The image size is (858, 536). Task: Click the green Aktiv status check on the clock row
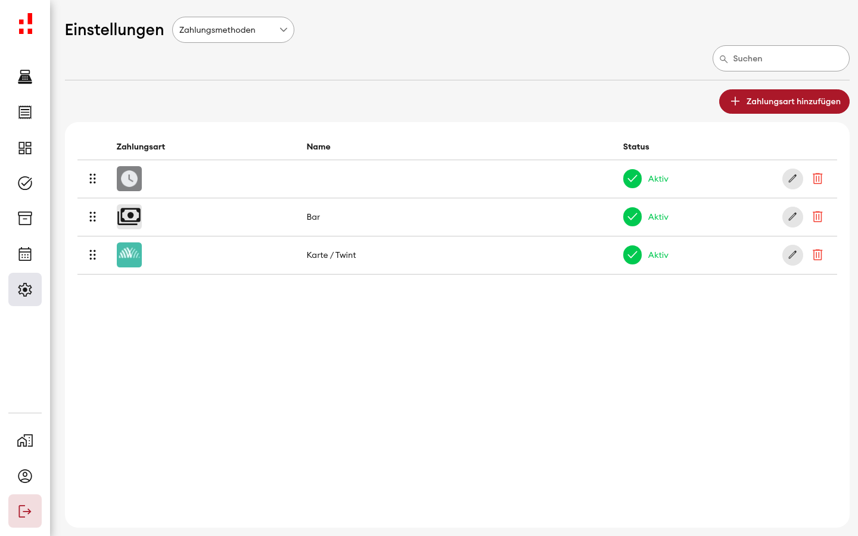pyautogui.click(x=632, y=179)
